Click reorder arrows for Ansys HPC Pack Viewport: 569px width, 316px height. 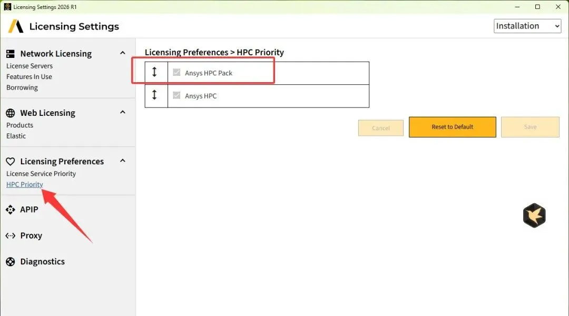(x=154, y=72)
